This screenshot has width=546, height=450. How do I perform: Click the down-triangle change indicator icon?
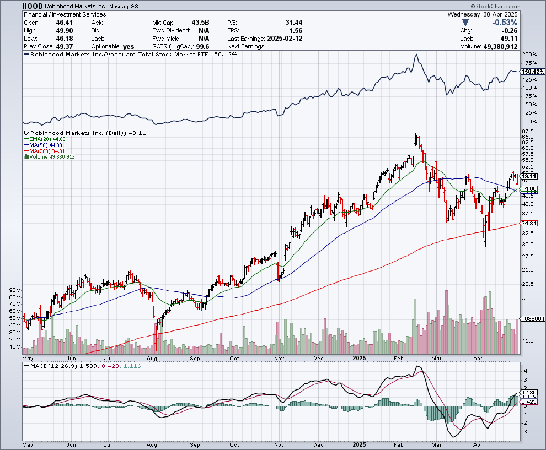coord(465,23)
